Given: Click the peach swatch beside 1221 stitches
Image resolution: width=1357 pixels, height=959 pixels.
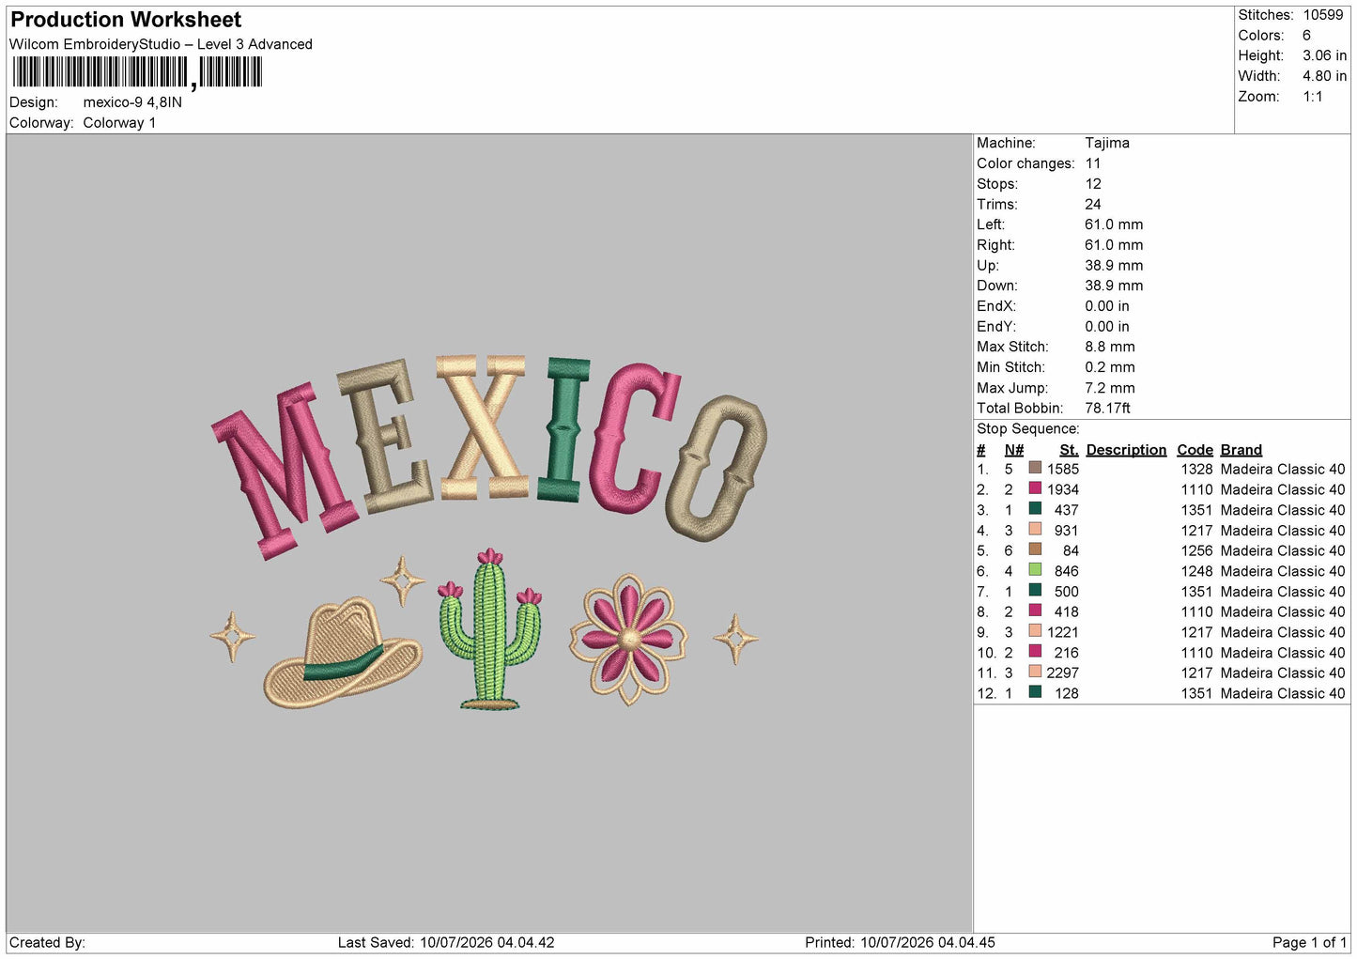Looking at the screenshot, I should (1035, 631).
